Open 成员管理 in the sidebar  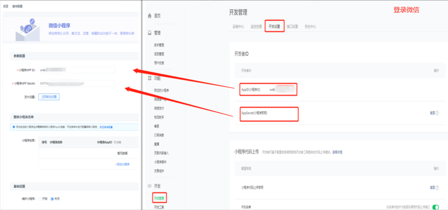pos(159,54)
